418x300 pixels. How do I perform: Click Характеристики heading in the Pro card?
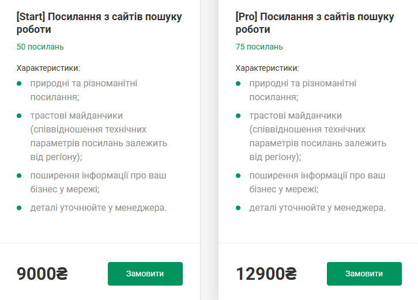(x=268, y=67)
